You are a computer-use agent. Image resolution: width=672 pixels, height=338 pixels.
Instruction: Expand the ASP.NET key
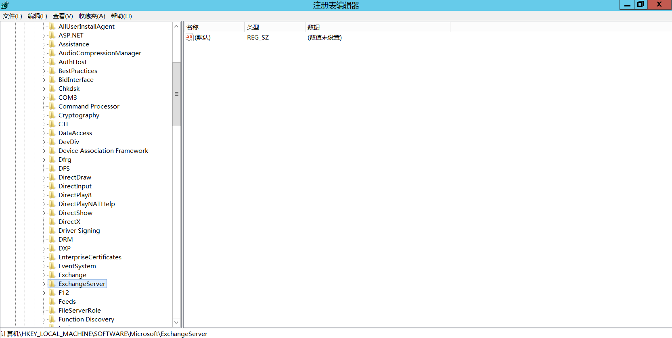pos(44,35)
